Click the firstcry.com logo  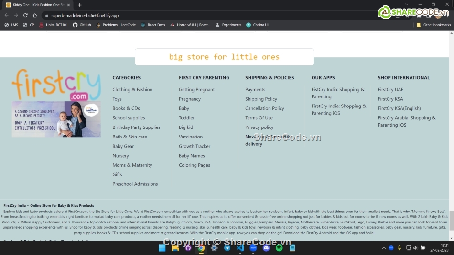[x=56, y=85]
